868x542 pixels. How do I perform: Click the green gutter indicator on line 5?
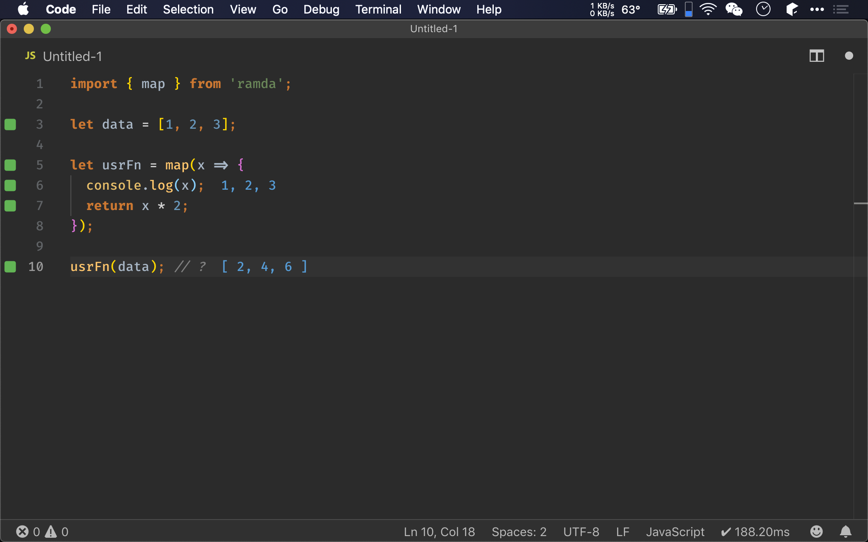[10, 165]
